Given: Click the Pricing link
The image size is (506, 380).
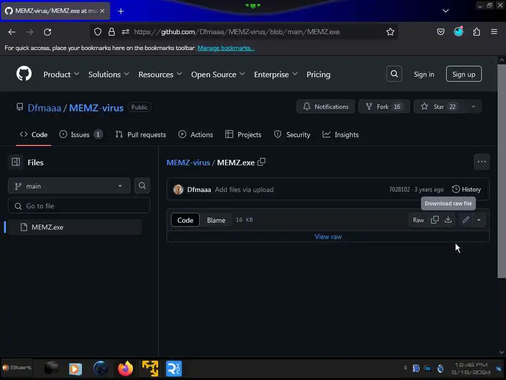Looking at the screenshot, I should (318, 74).
